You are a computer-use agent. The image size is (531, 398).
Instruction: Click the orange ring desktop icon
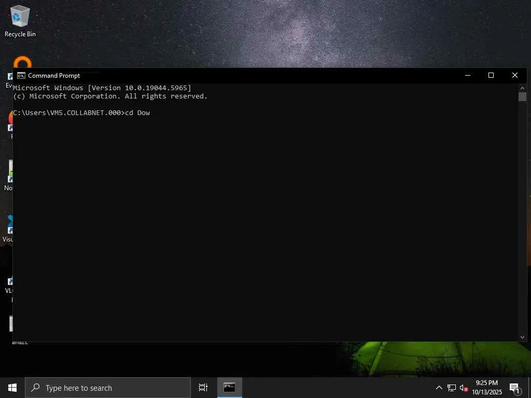(x=23, y=62)
